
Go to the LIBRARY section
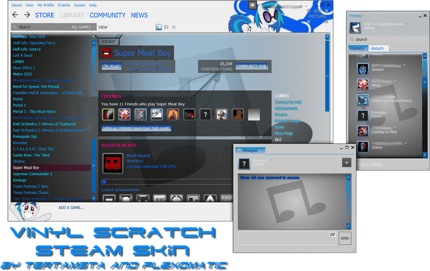tap(72, 16)
